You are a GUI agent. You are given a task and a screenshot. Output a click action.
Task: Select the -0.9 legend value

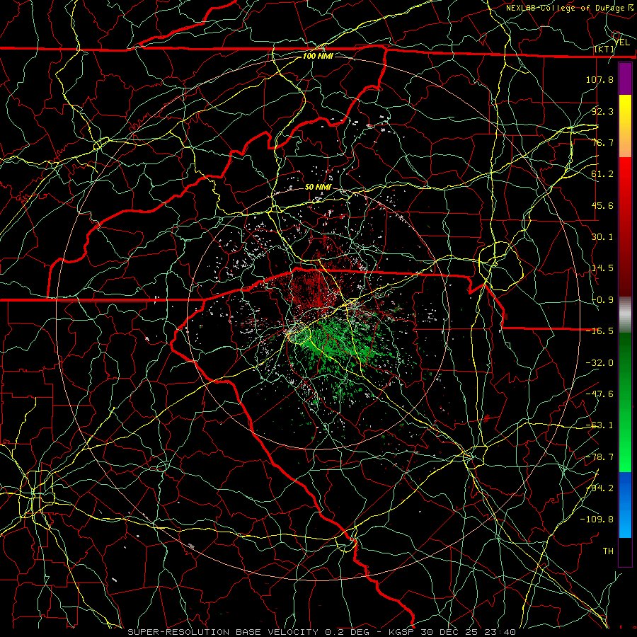click(x=602, y=300)
